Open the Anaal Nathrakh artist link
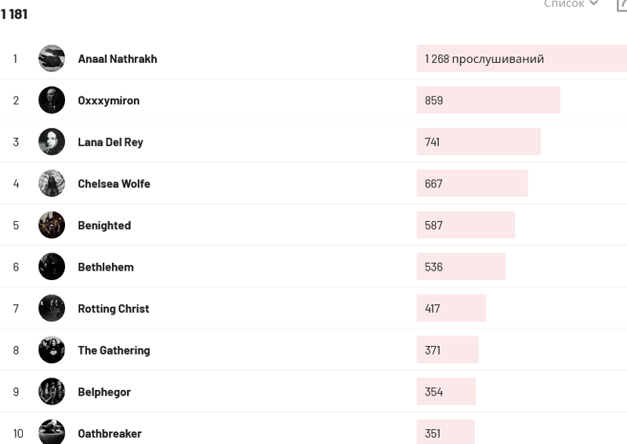Viewport: 627px width, 444px height. tap(118, 59)
